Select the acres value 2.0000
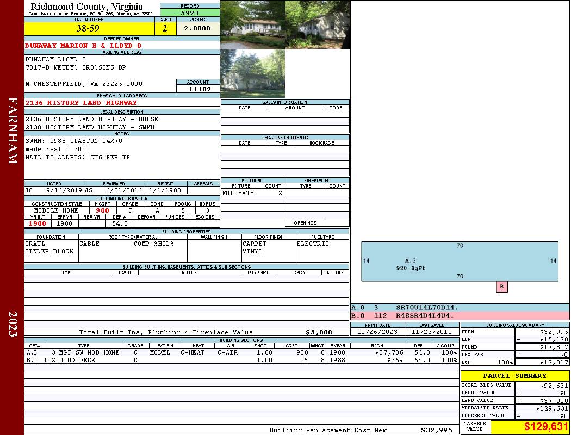 pyautogui.click(x=197, y=29)
